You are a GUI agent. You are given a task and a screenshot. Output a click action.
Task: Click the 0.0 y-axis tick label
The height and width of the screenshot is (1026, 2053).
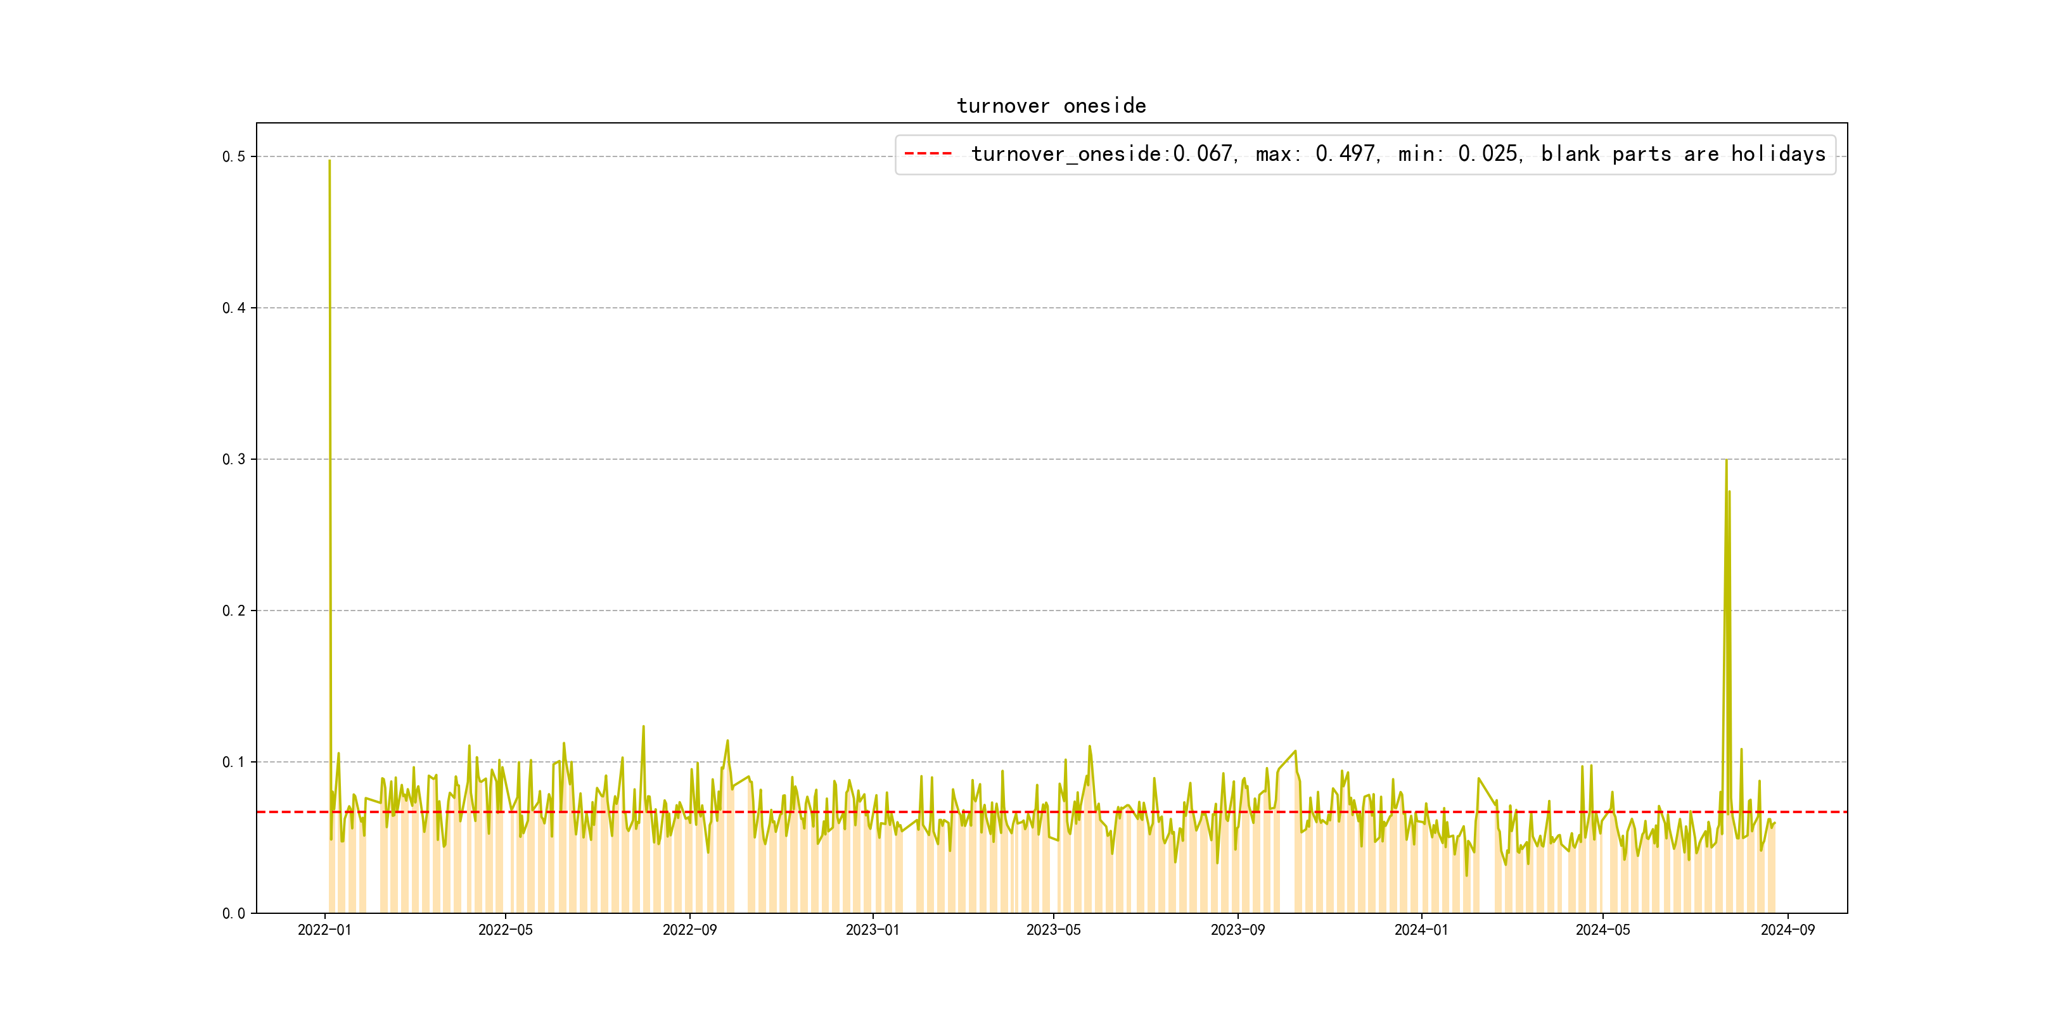coord(234,914)
